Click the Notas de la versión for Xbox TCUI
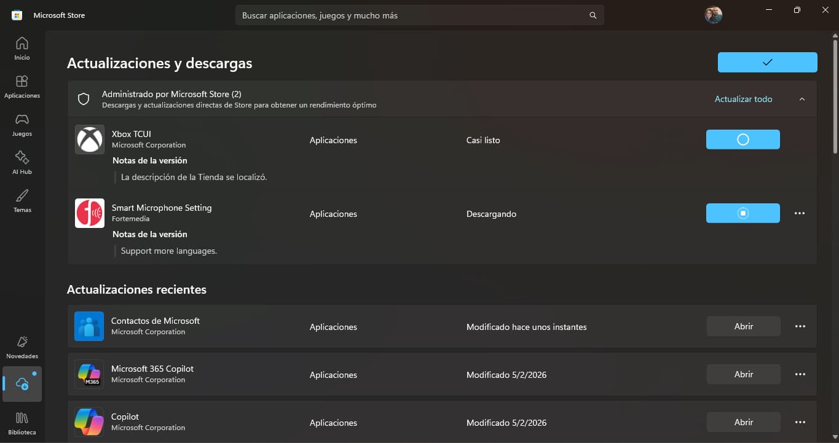The height and width of the screenshot is (443, 839). (149, 160)
